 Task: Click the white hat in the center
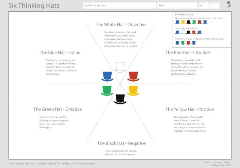120,67
